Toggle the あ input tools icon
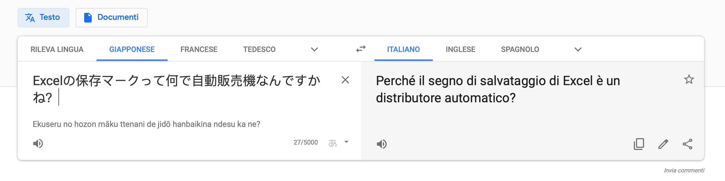This screenshot has width=725, height=181. coord(332,143)
